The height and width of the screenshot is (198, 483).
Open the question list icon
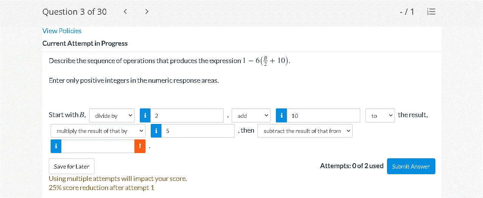pos(431,12)
